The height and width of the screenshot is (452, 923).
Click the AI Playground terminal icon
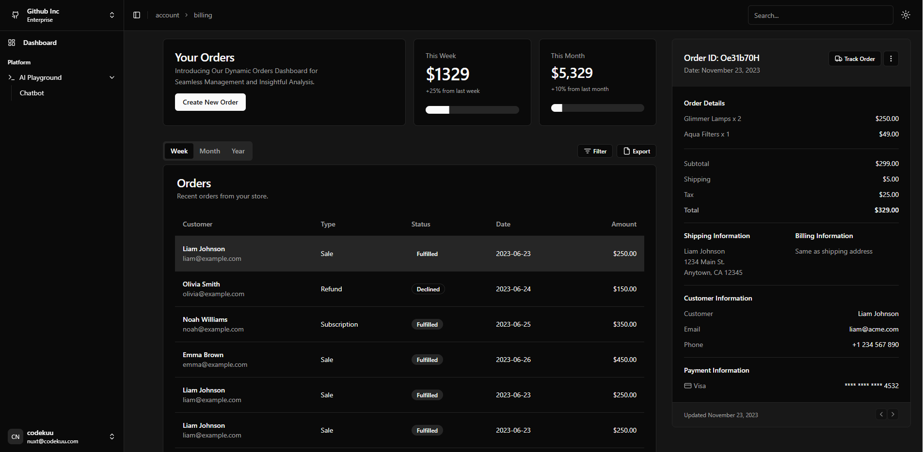pyautogui.click(x=12, y=77)
